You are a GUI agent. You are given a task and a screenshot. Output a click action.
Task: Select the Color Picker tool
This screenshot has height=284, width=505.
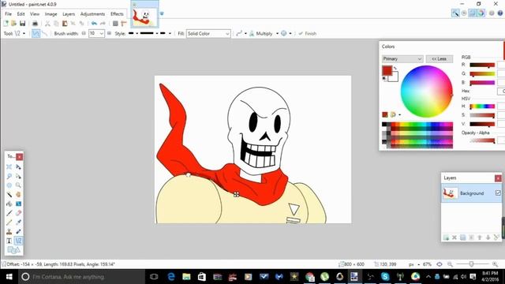pyautogui.click(x=18, y=222)
